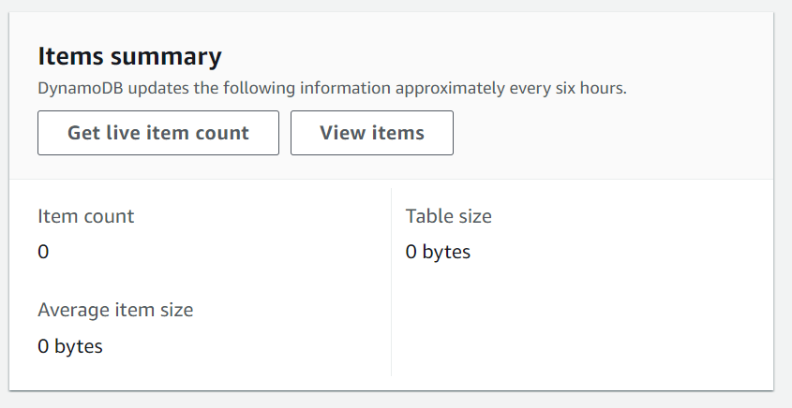Click the Get live item count button
Image resolution: width=792 pixels, height=408 pixels.
click(x=158, y=133)
